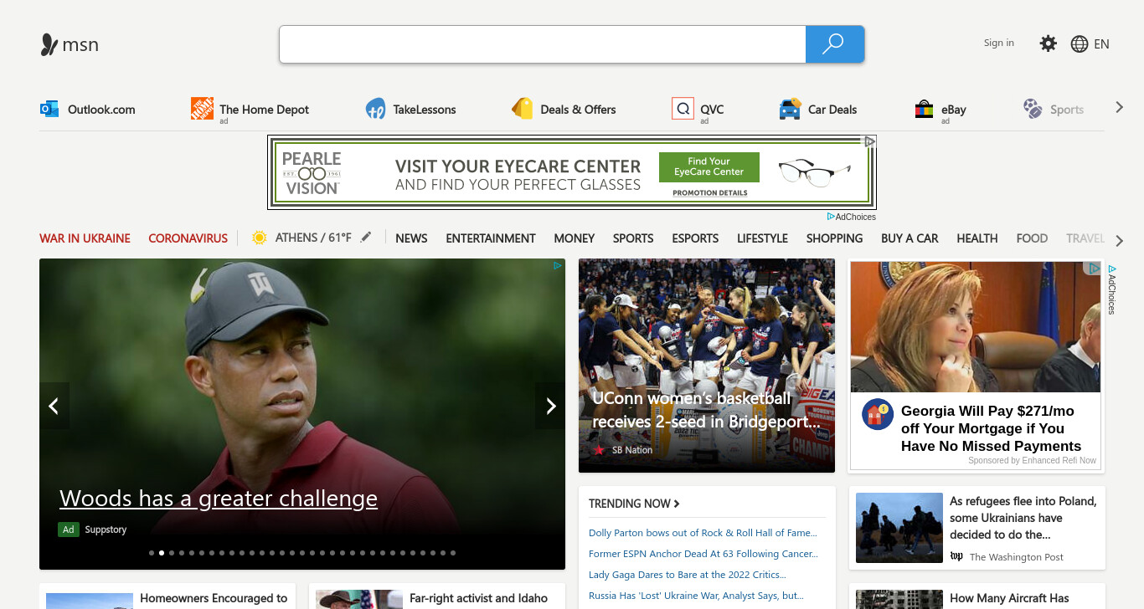Click the blue search magnifier button
The width and height of the screenshot is (1144, 609).
834,44
